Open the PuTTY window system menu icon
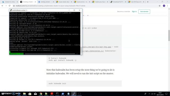Image resolution: width=170 pixels, height=96 pixels. (11, 10)
